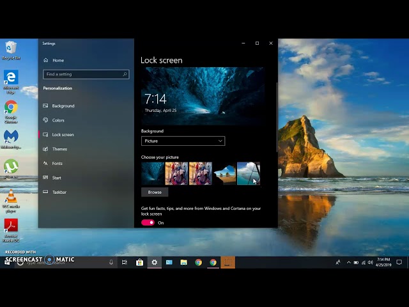Click the taskbar microphone icon
The image size is (409, 307).
tap(111, 262)
